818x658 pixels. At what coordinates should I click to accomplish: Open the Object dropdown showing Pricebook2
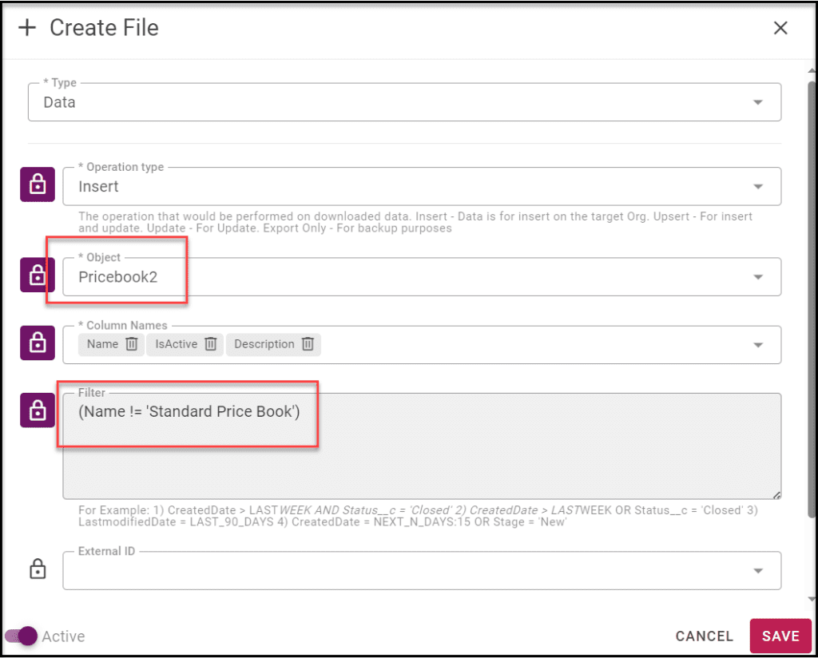[422, 277]
